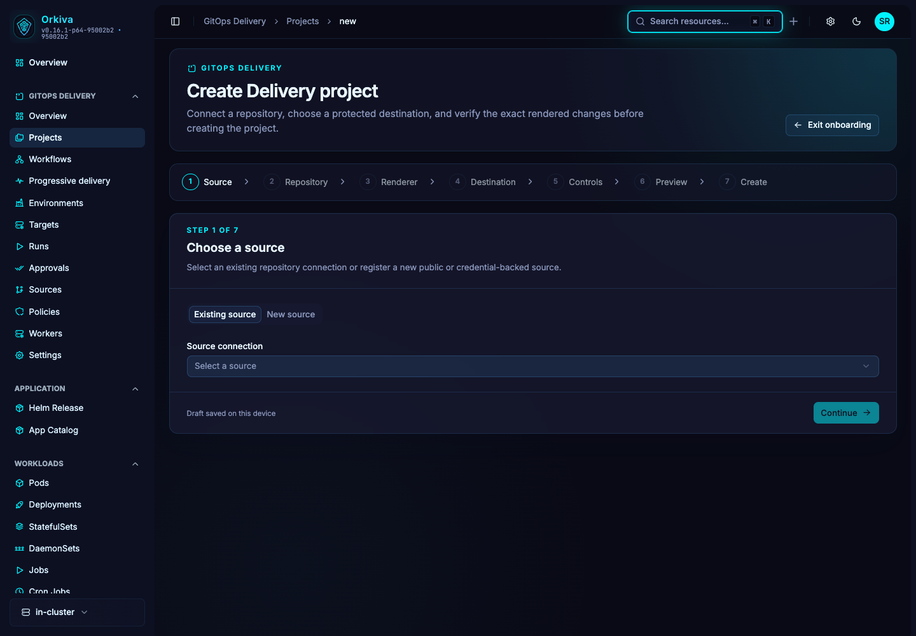Click Exit onboarding button
This screenshot has height=636, width=916.
point(832,125)
